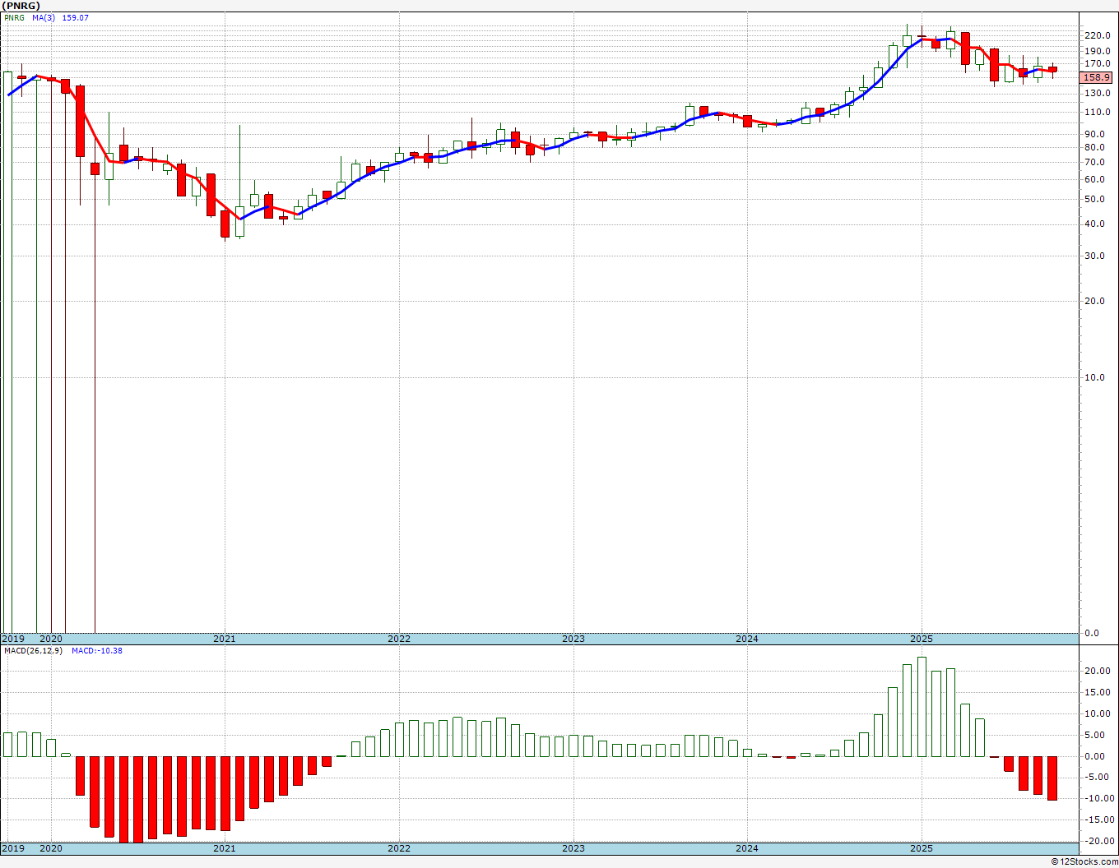
Task: Click the 130.0 price axis label
Action: pyautogui.click(x=1098, y=93)
